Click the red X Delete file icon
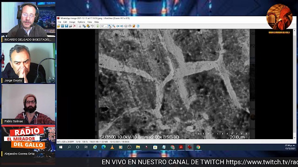Viewport: 298px width, 167px height. (x=74, y=26)
